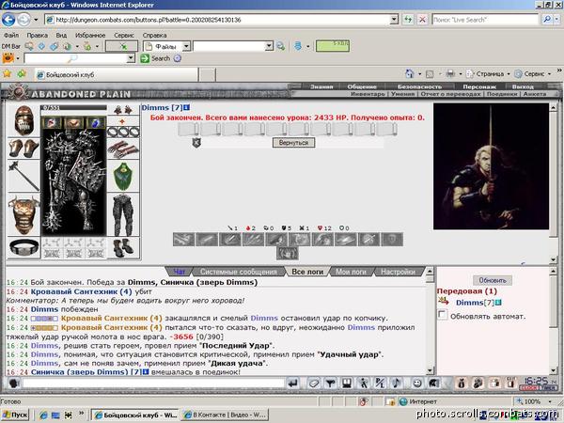Click the equipped bronze body armor slot
Screen dimensions: 564x423
(23, 214)
